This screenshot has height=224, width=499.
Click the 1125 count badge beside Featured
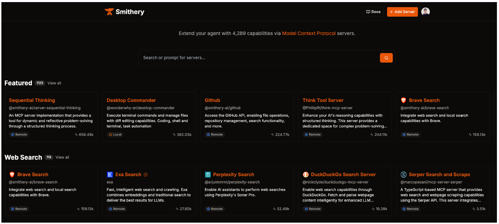(x=40, y=83)
